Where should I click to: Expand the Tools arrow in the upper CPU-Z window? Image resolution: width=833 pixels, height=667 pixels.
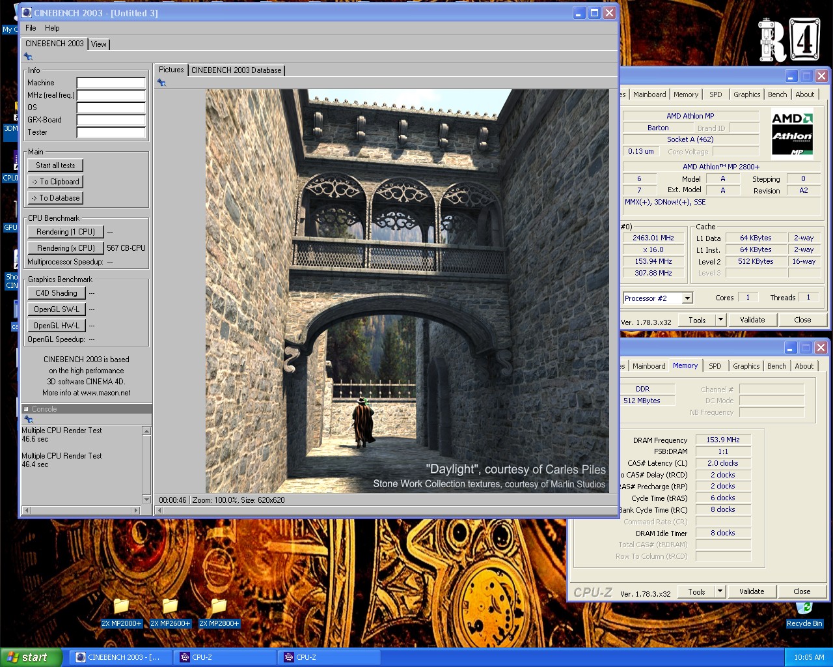tap(720, 320)
